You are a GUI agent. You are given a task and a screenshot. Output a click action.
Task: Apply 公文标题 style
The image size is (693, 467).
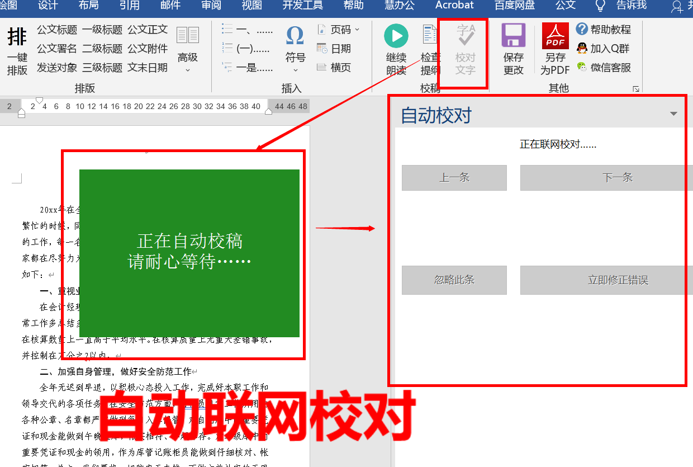[x=57, y=30]
